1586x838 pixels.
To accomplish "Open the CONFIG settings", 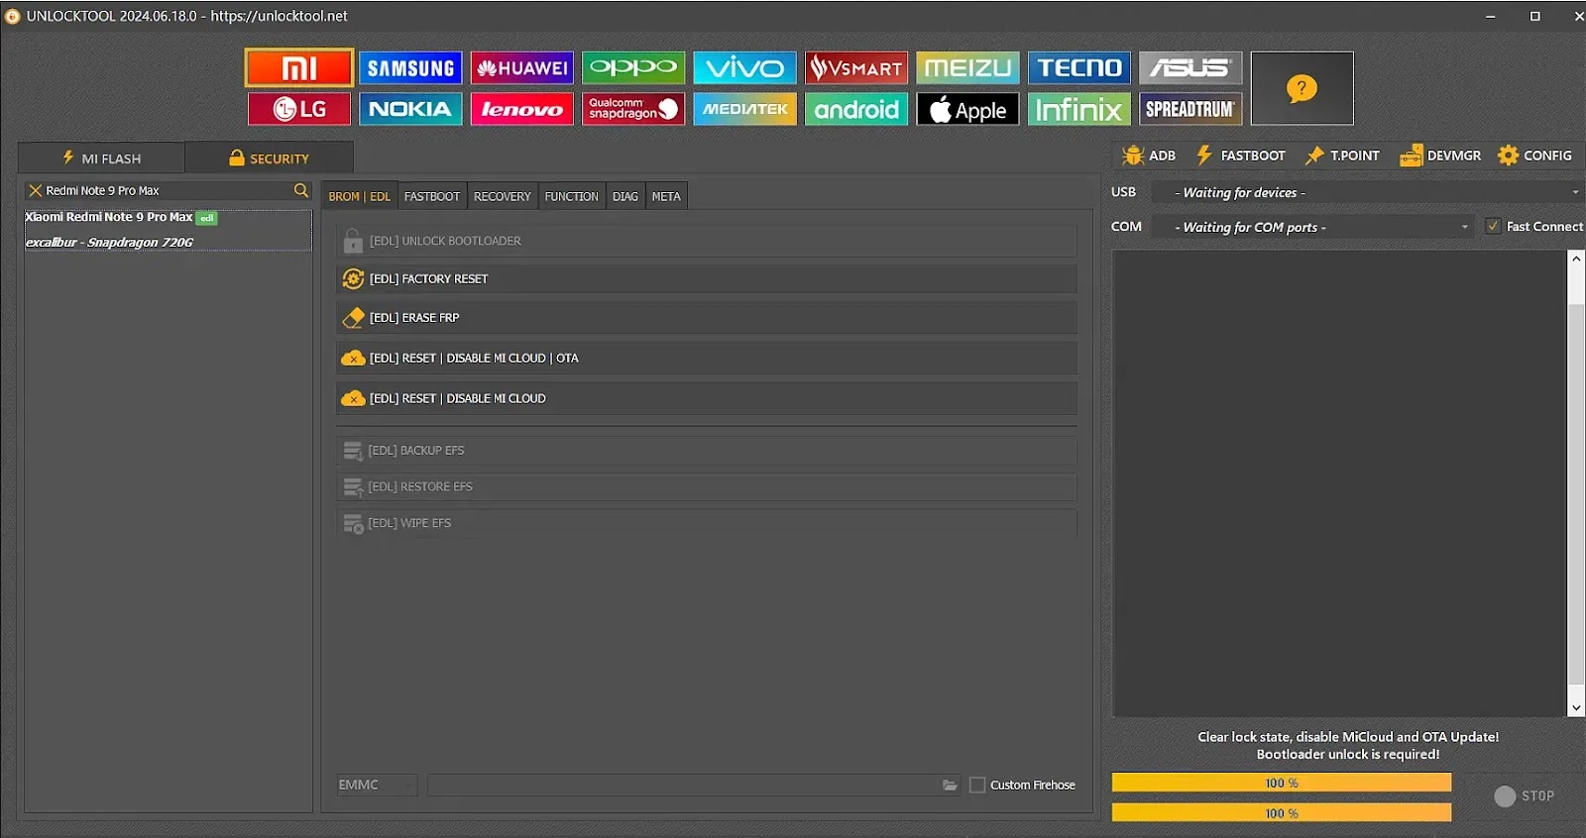I will coord(1534,156).
